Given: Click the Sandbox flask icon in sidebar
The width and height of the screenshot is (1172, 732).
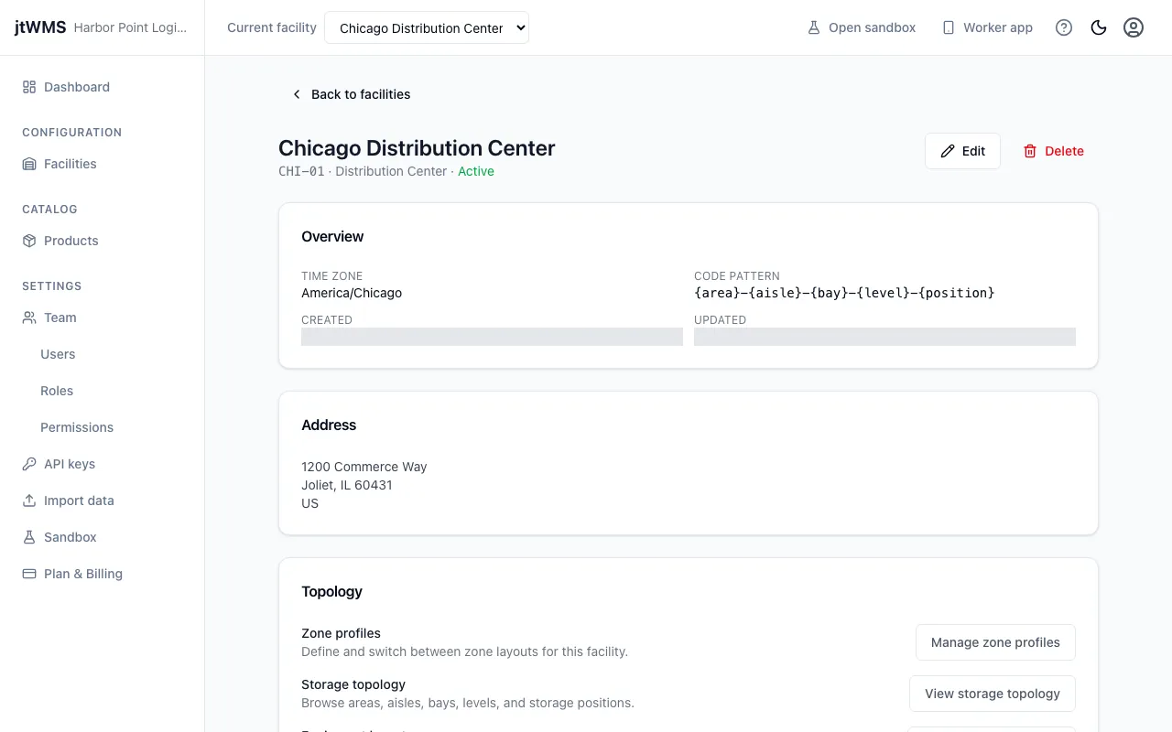Looking at the screenshot, I should [x=29, y=537].
